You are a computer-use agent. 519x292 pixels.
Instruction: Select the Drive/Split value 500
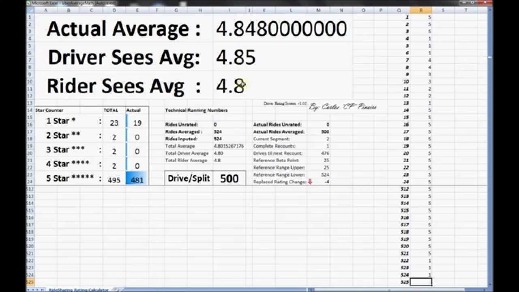pos(229,178)
